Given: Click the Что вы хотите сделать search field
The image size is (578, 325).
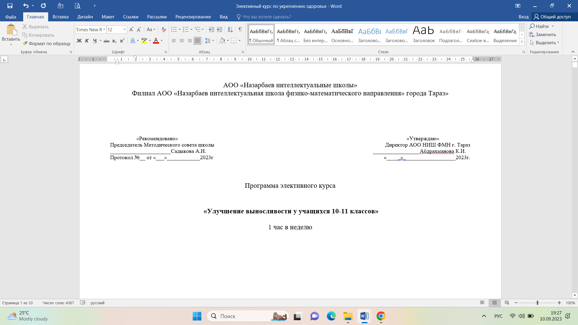Looking at the screenshot, I should 266,17.
